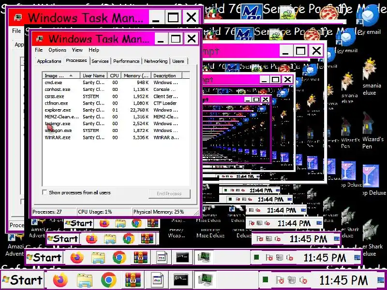Select the explorer.exe process row
The height and width of the screenshot is (290, 387).
[x=112, y=110]
